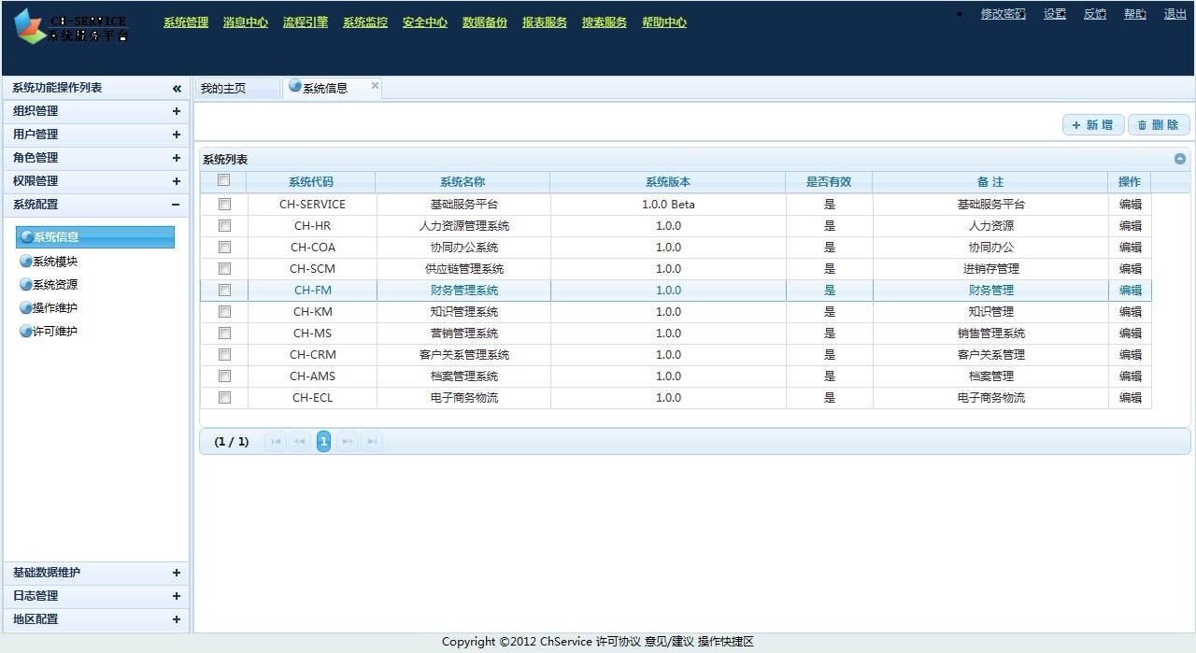Check the CH-AMS row checkbox
1196x653 pixels.
[x=224, y=376]
